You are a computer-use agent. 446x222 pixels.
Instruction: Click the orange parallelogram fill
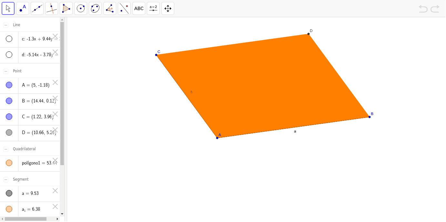[263, 86]
